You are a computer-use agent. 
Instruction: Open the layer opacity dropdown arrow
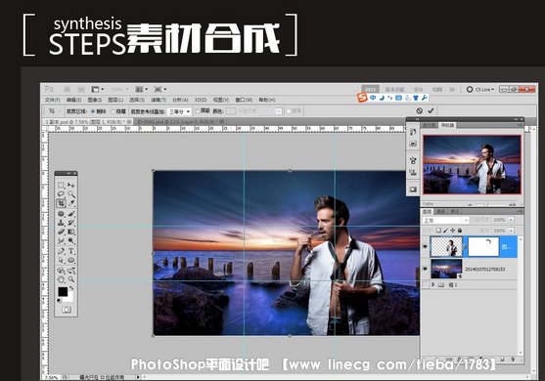[x=511, y=220]
